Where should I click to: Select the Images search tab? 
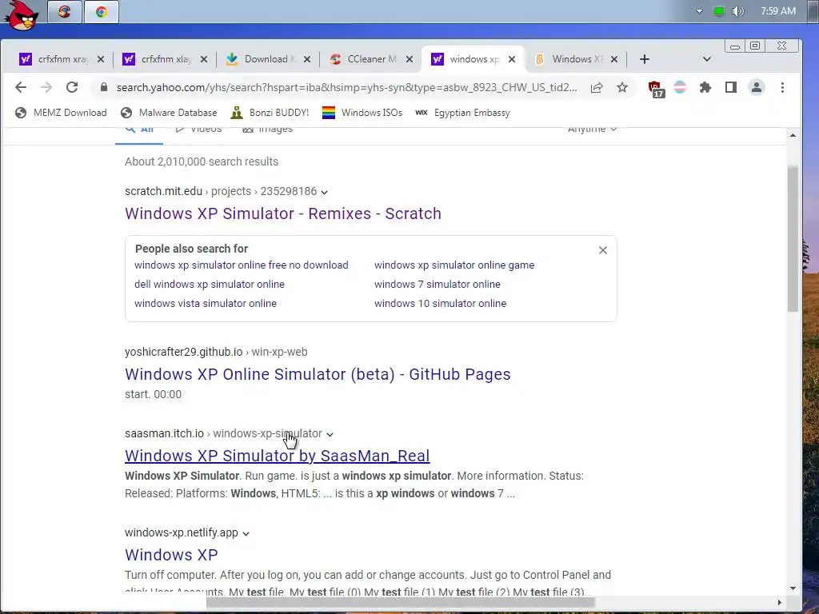coord(267,130)
